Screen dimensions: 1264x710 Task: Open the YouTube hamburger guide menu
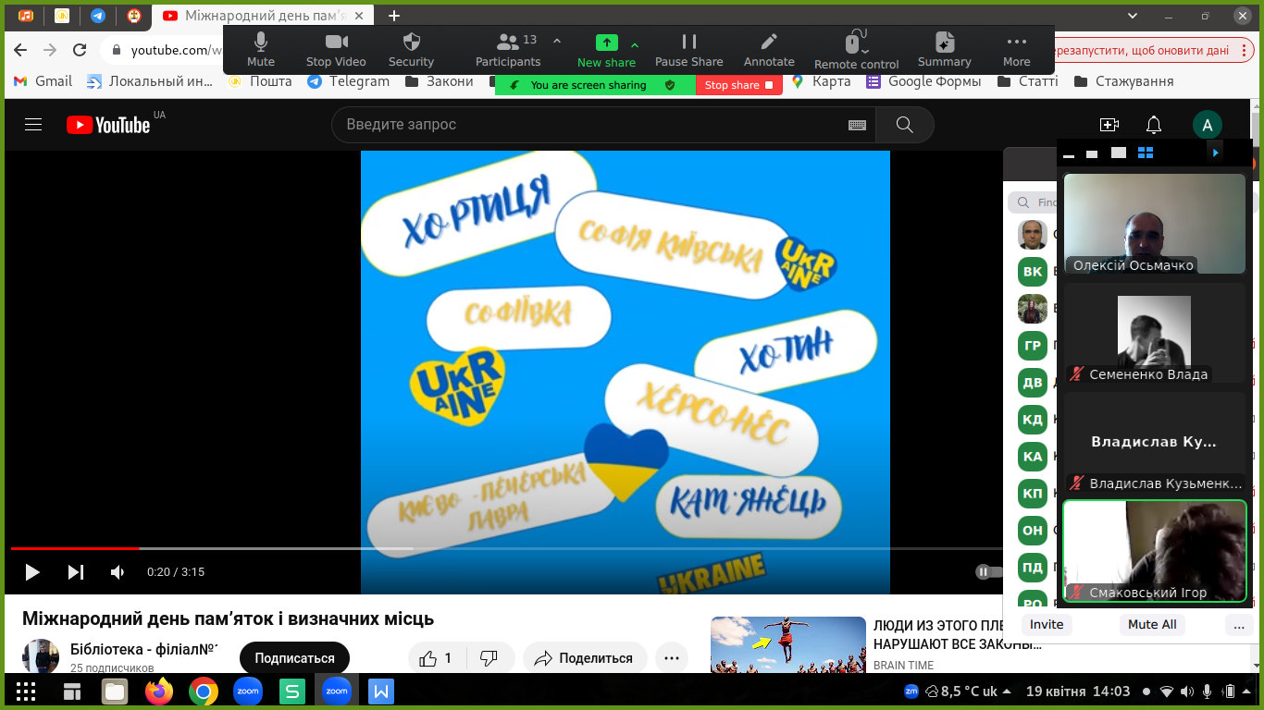click(33, 125)
